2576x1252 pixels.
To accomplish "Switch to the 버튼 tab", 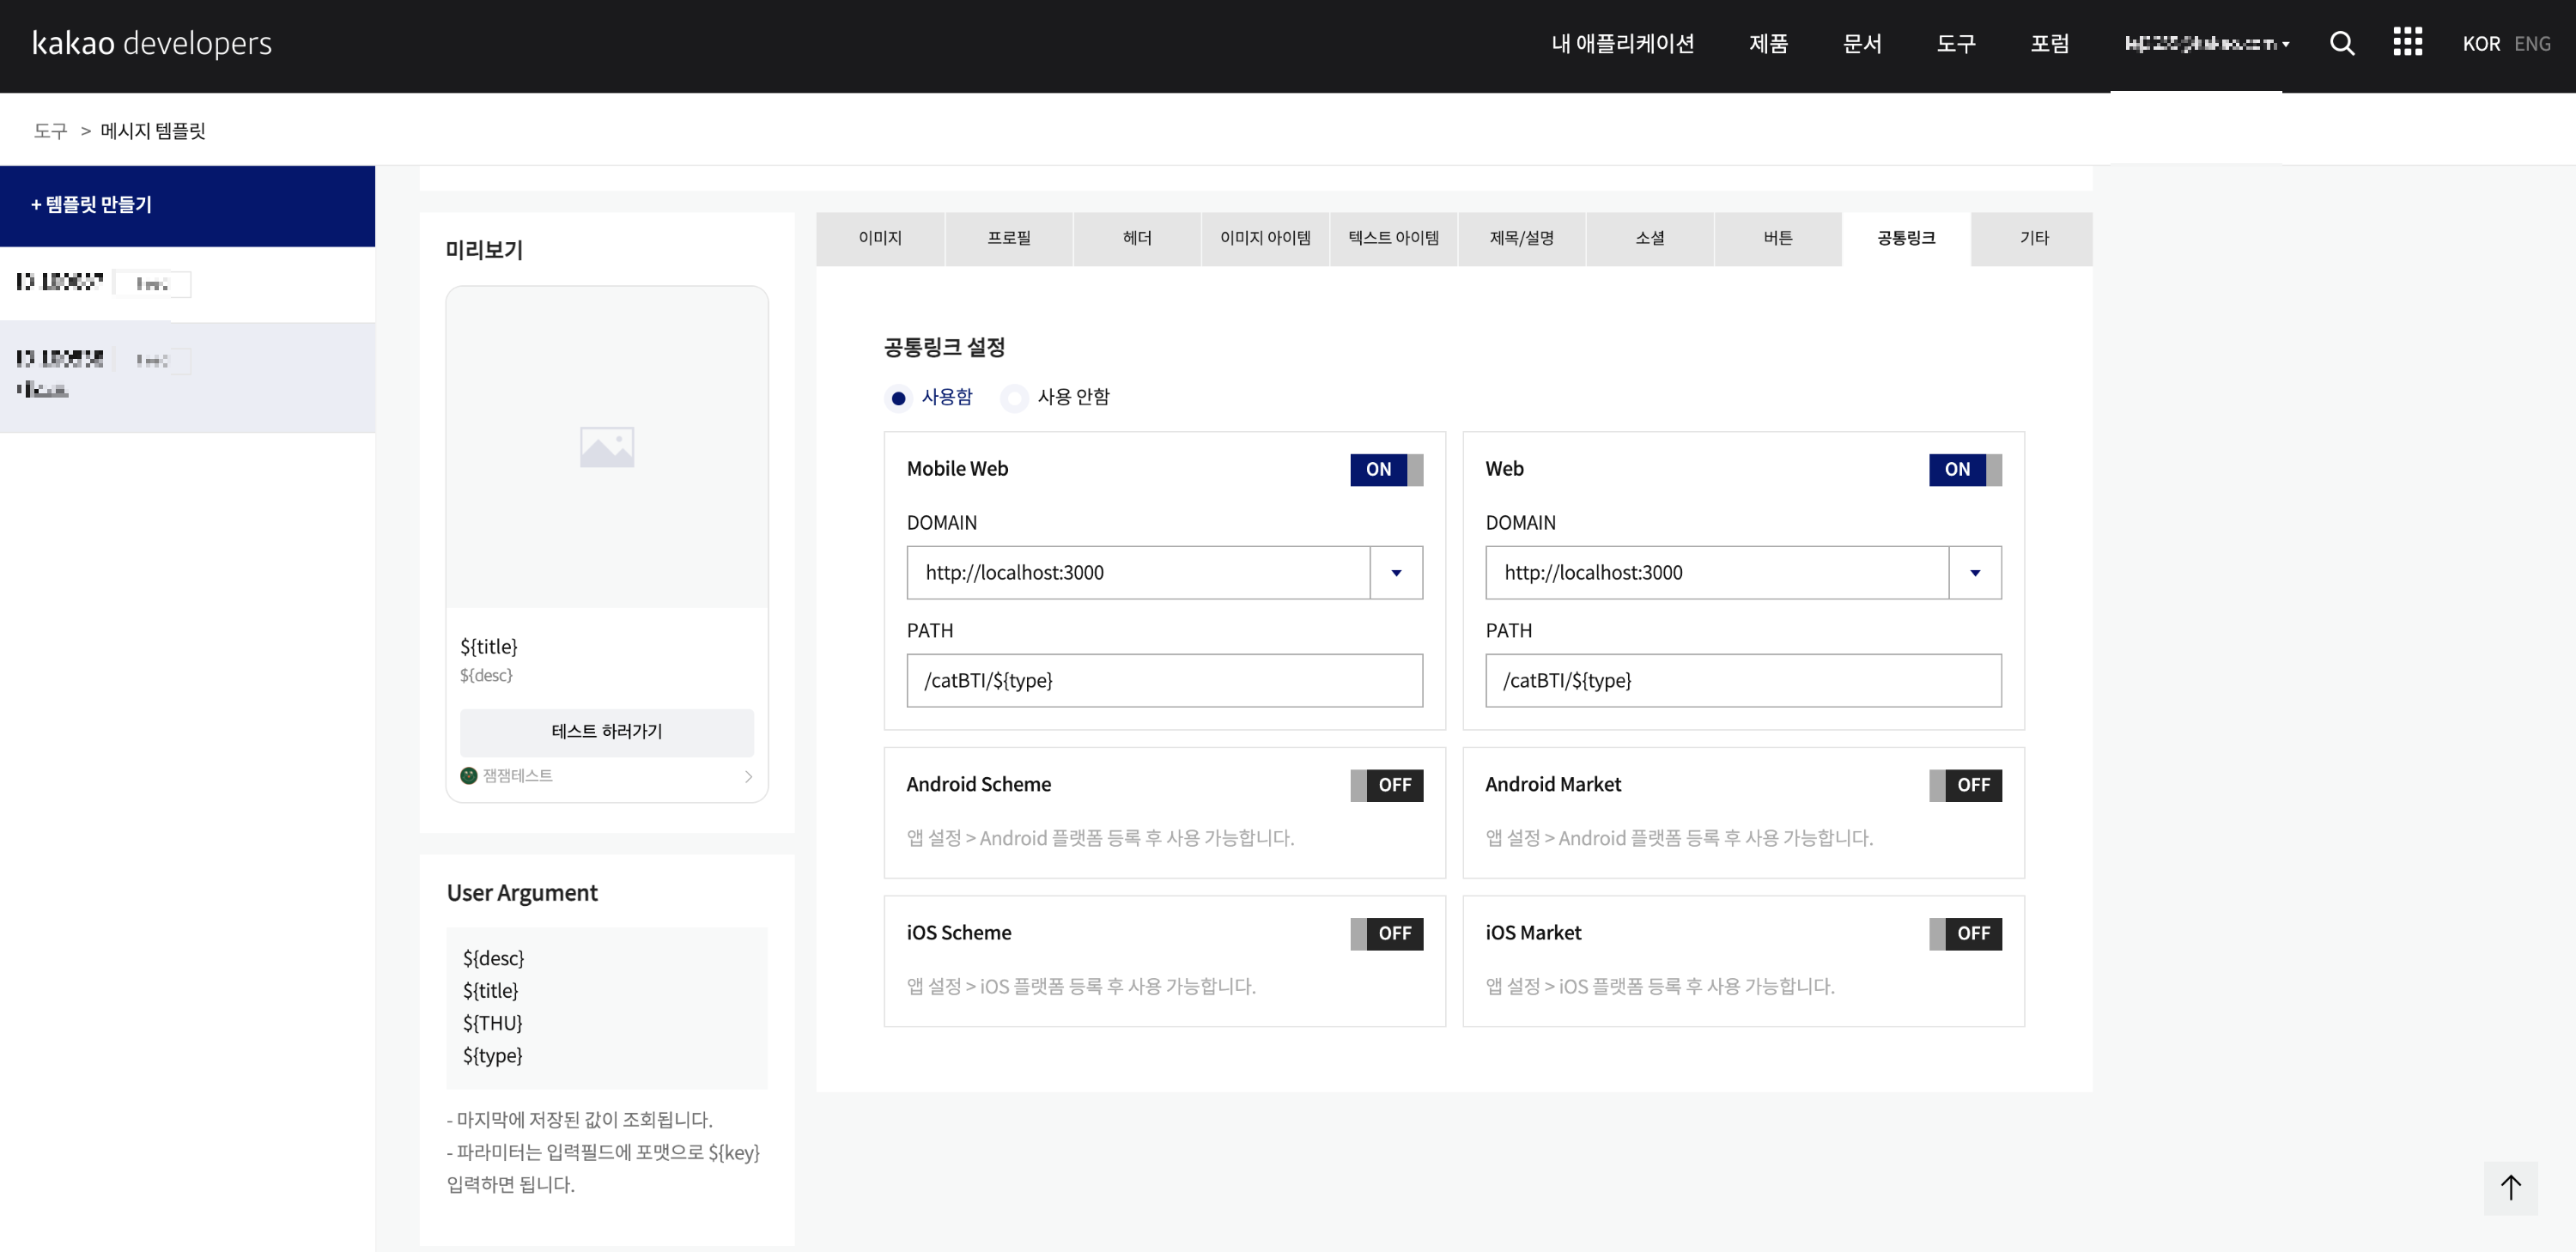I will click(1777, 238).
